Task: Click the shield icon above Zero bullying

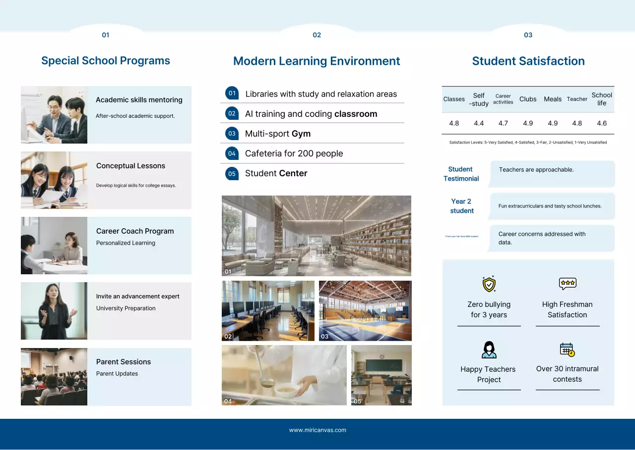Action: coord(489,284)
